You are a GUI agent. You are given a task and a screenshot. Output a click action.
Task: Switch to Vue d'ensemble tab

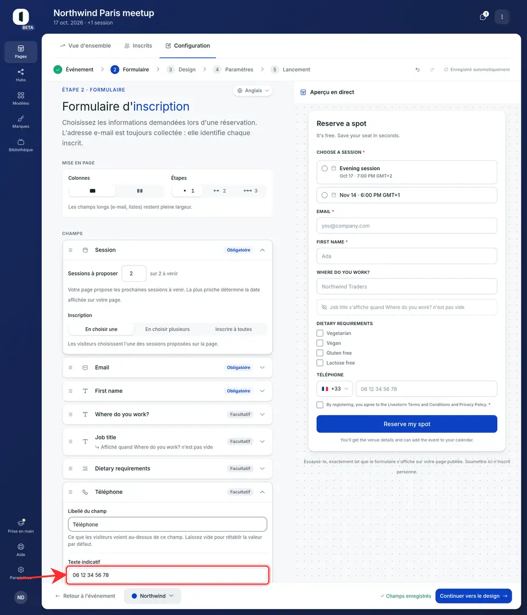(85, 46)
